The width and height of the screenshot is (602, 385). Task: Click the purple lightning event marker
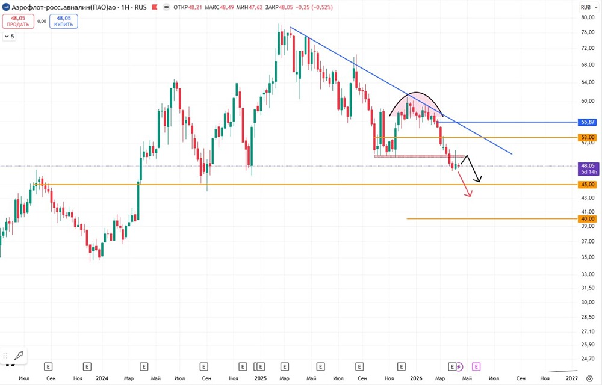coord(459,367)
